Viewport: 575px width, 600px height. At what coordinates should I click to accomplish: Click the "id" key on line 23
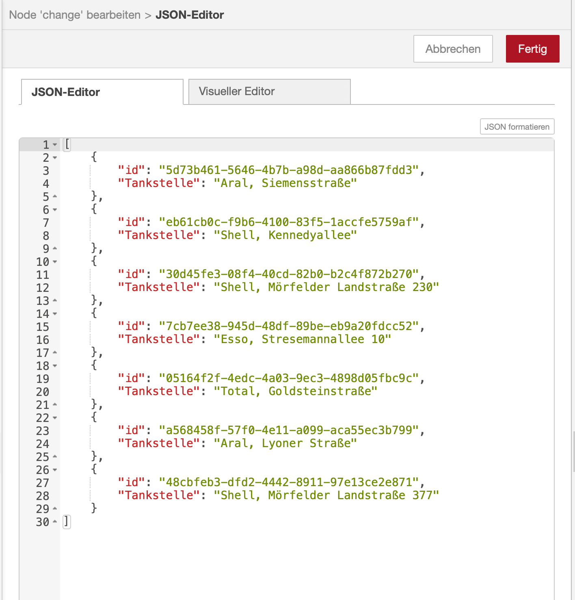131,430
